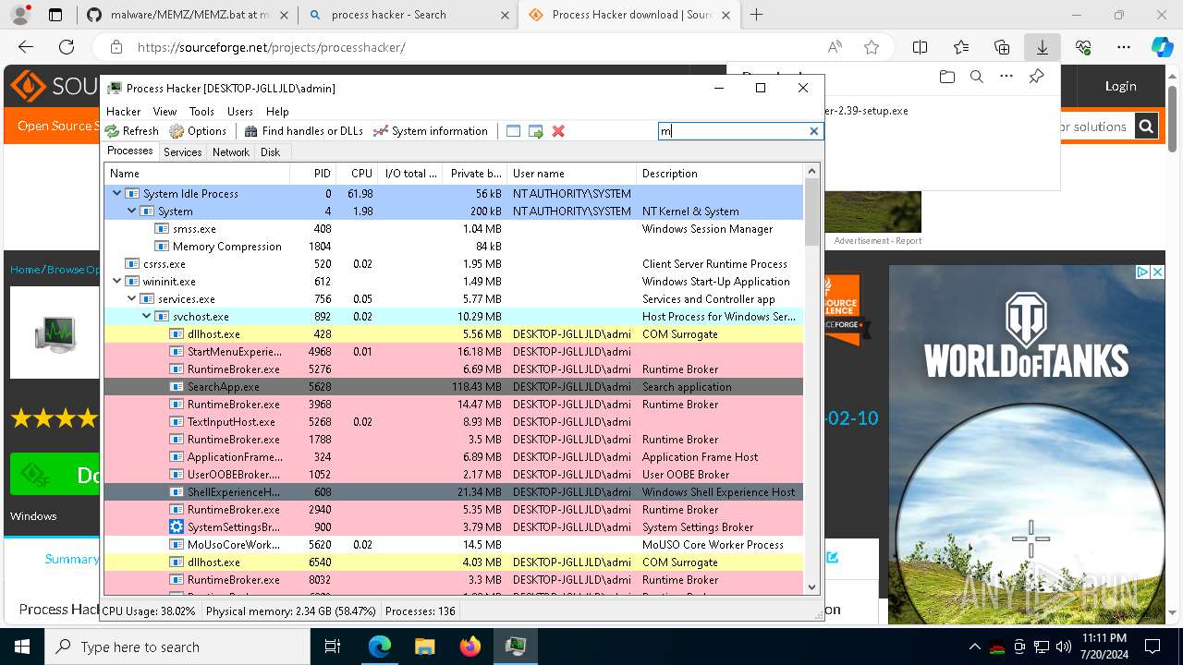Viewport: 1183px width, 665px height.
Task: Select the Processes tab
Action: (130, 151)
